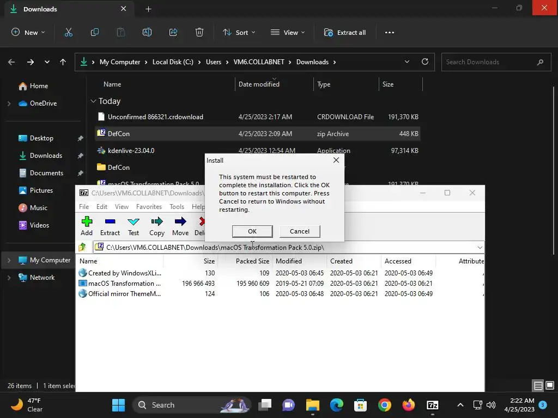
Task: Go forward in Explorer navigation
Action: (x=31, y=62)
